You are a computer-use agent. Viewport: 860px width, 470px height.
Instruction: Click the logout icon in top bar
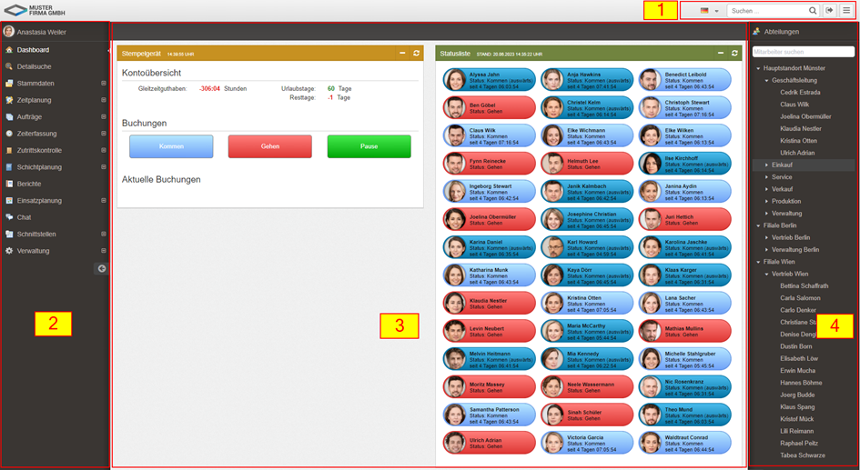829,11
